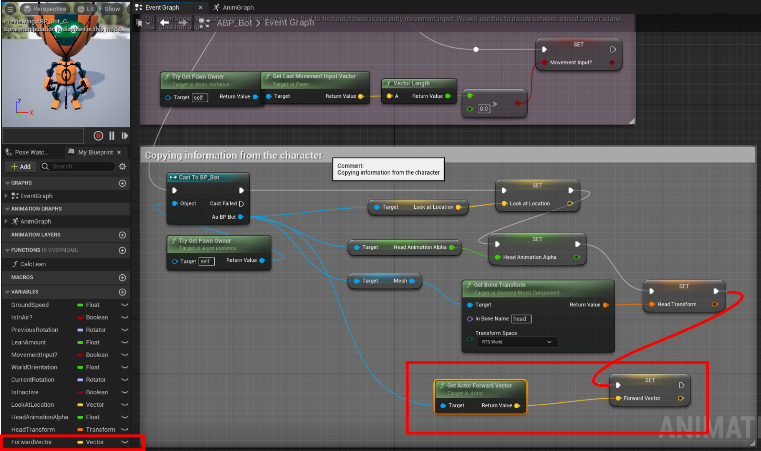Pause the animation preview
This screenshot has height=451, width=761.
pyautogui.click(x=112, y=136)
